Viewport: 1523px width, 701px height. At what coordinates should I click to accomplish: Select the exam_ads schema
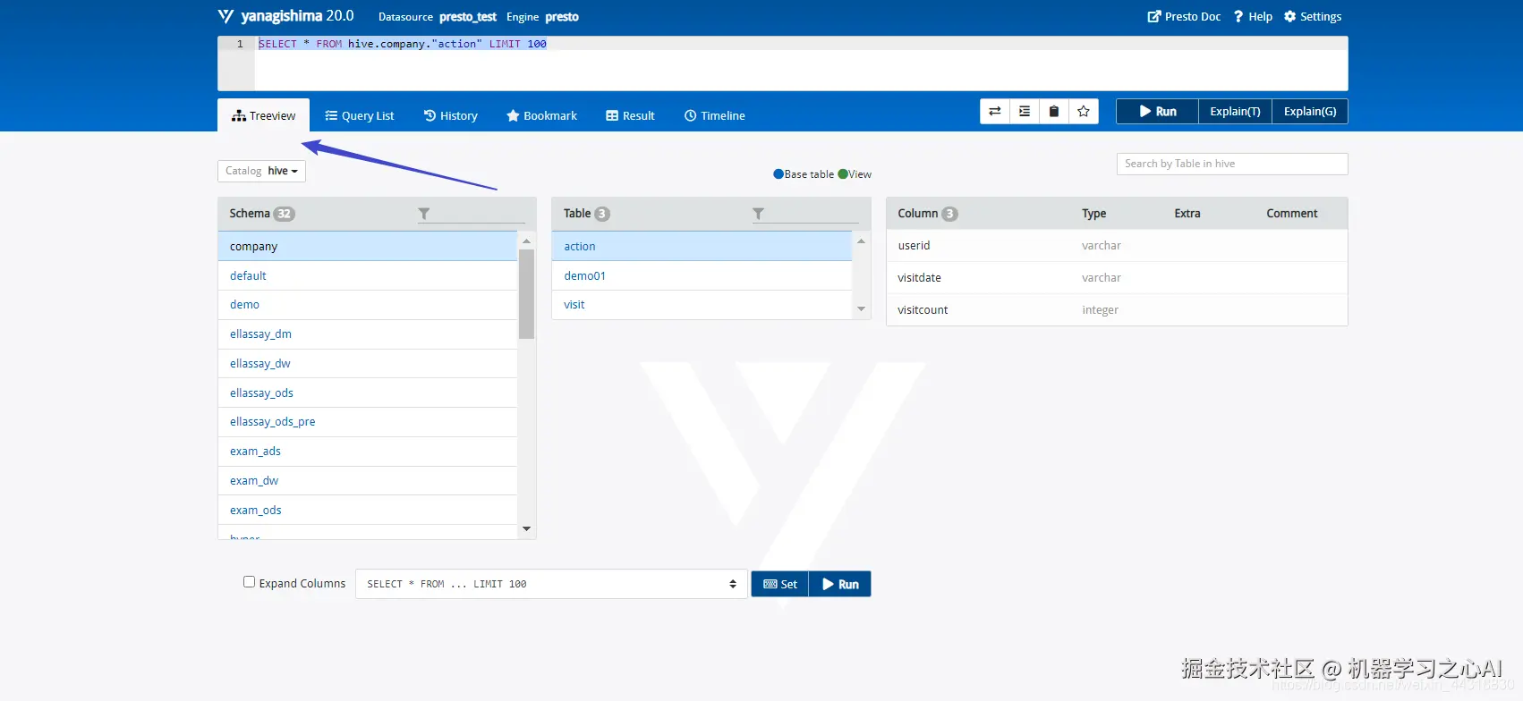tap(368, 452)
